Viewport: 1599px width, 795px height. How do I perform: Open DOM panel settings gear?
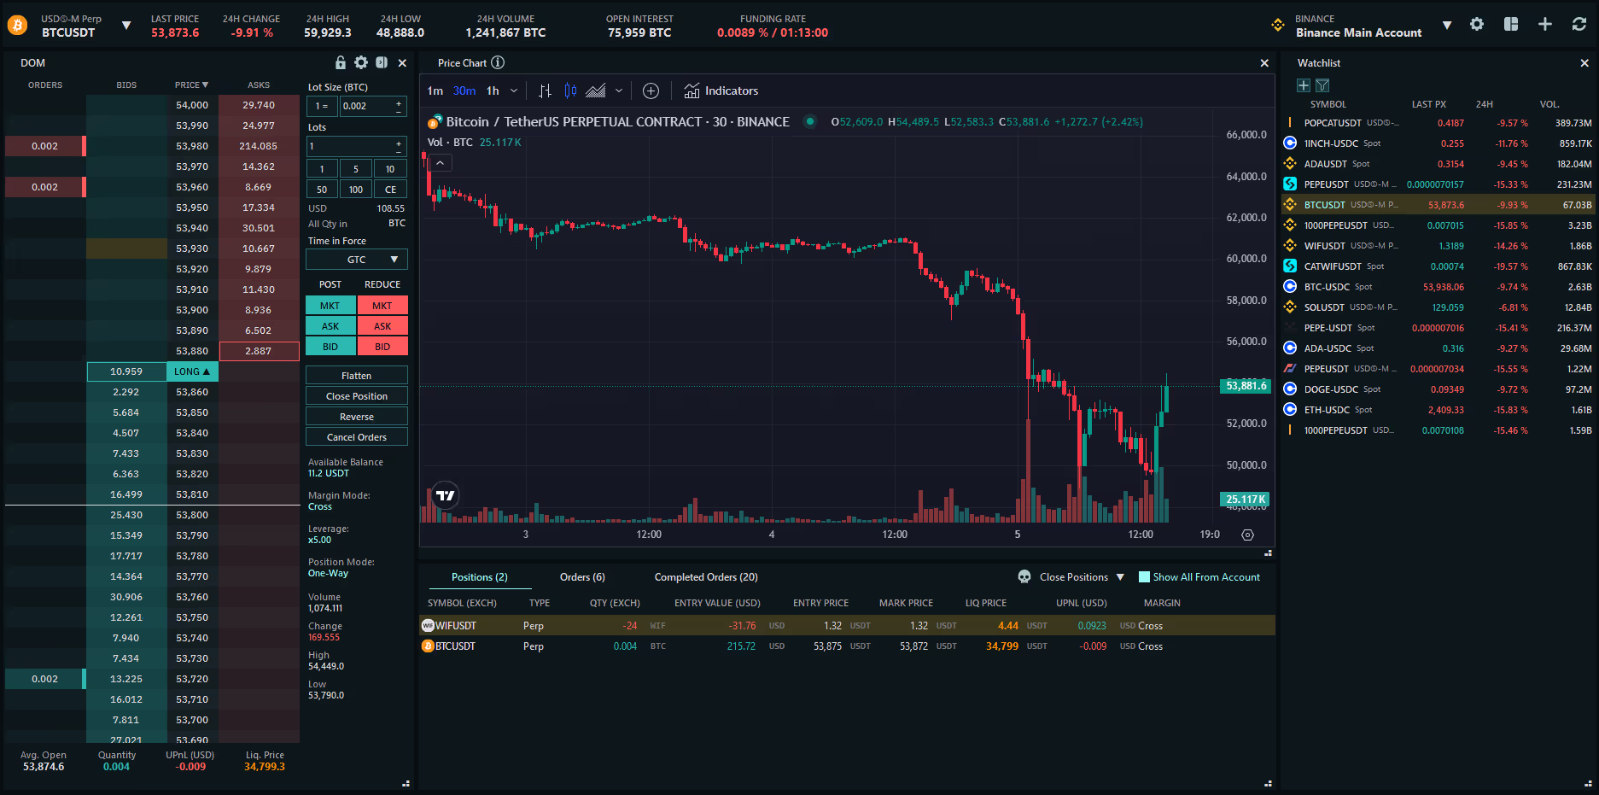click(x=361, y=62)
